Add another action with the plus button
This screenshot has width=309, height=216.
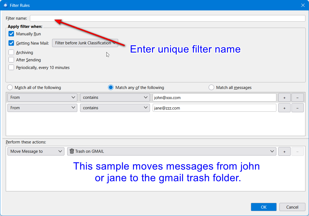284,151
